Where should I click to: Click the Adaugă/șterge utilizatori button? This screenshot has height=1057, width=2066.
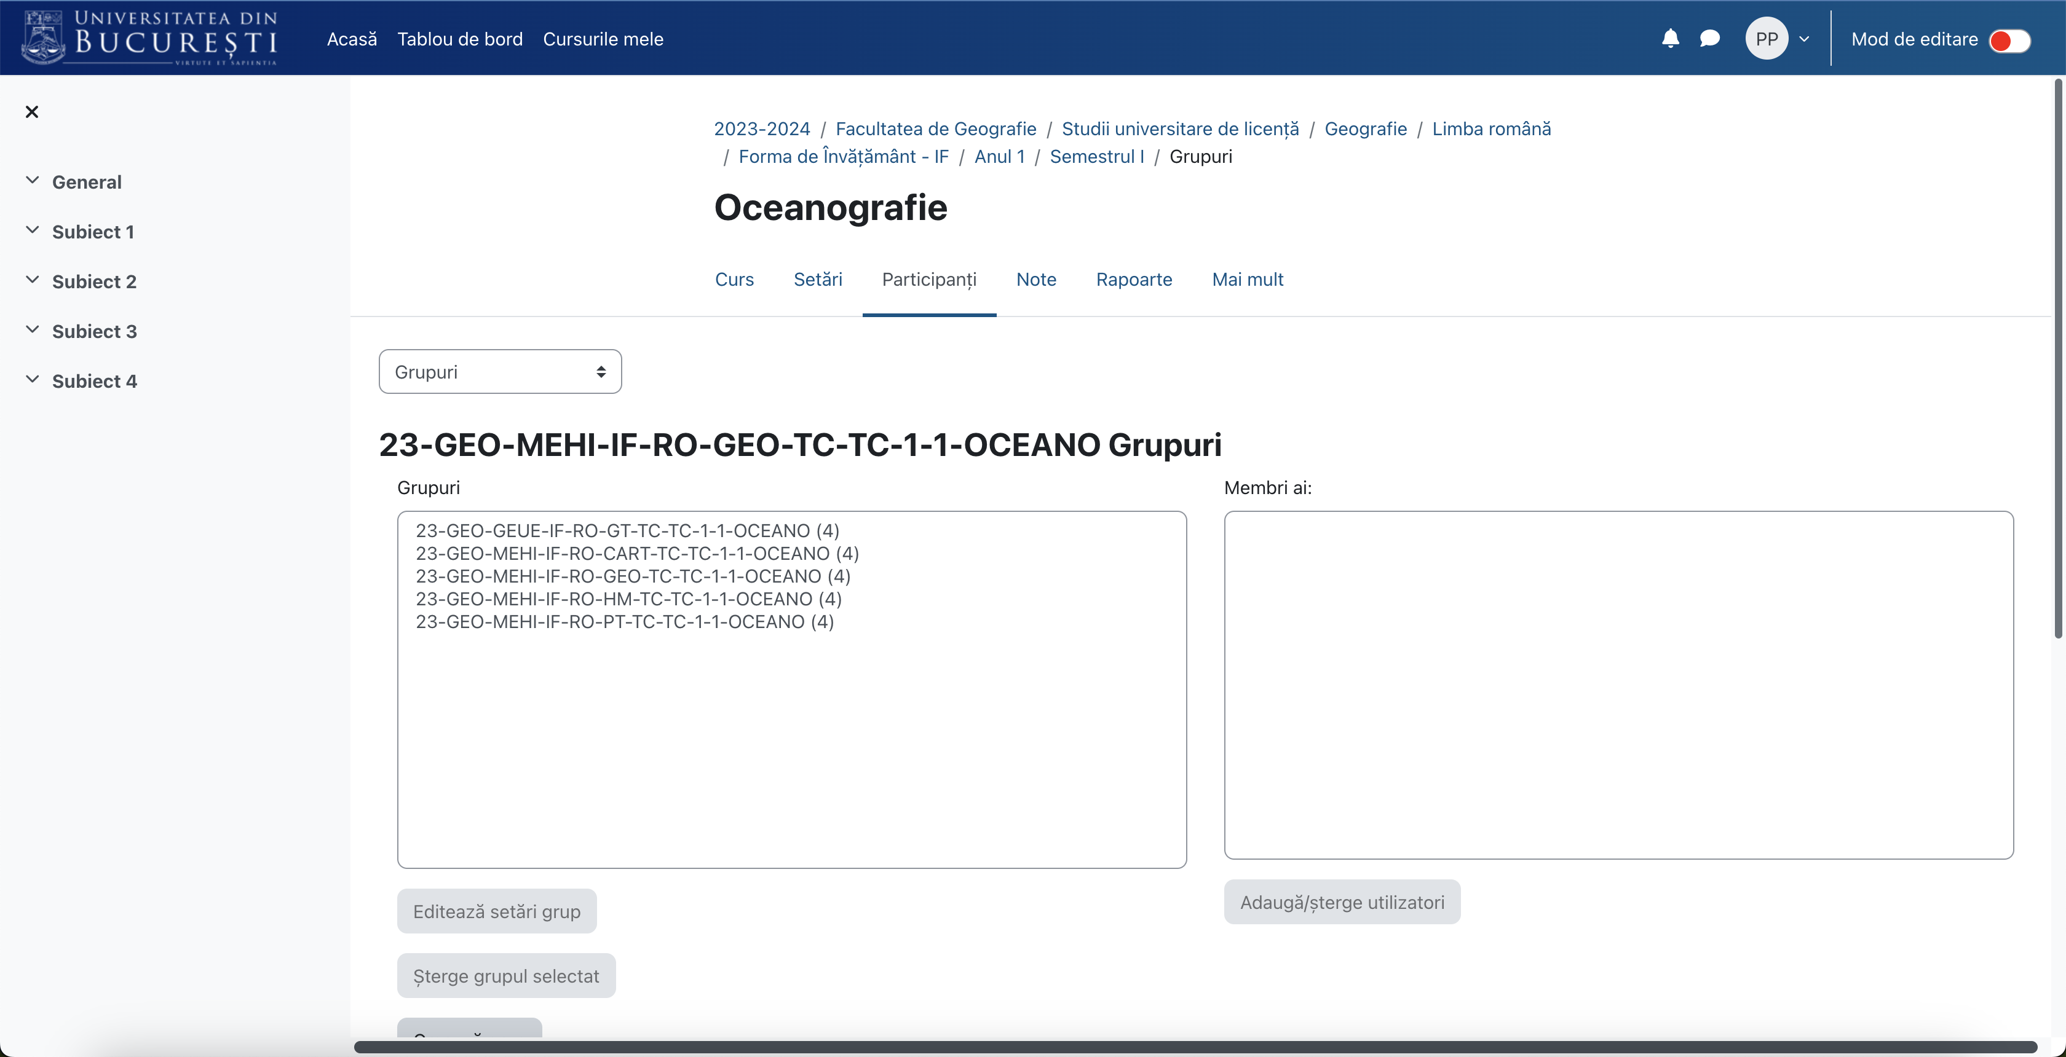tap(1342, 902)
